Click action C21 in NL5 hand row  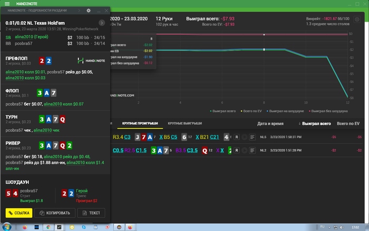(215, 137)
